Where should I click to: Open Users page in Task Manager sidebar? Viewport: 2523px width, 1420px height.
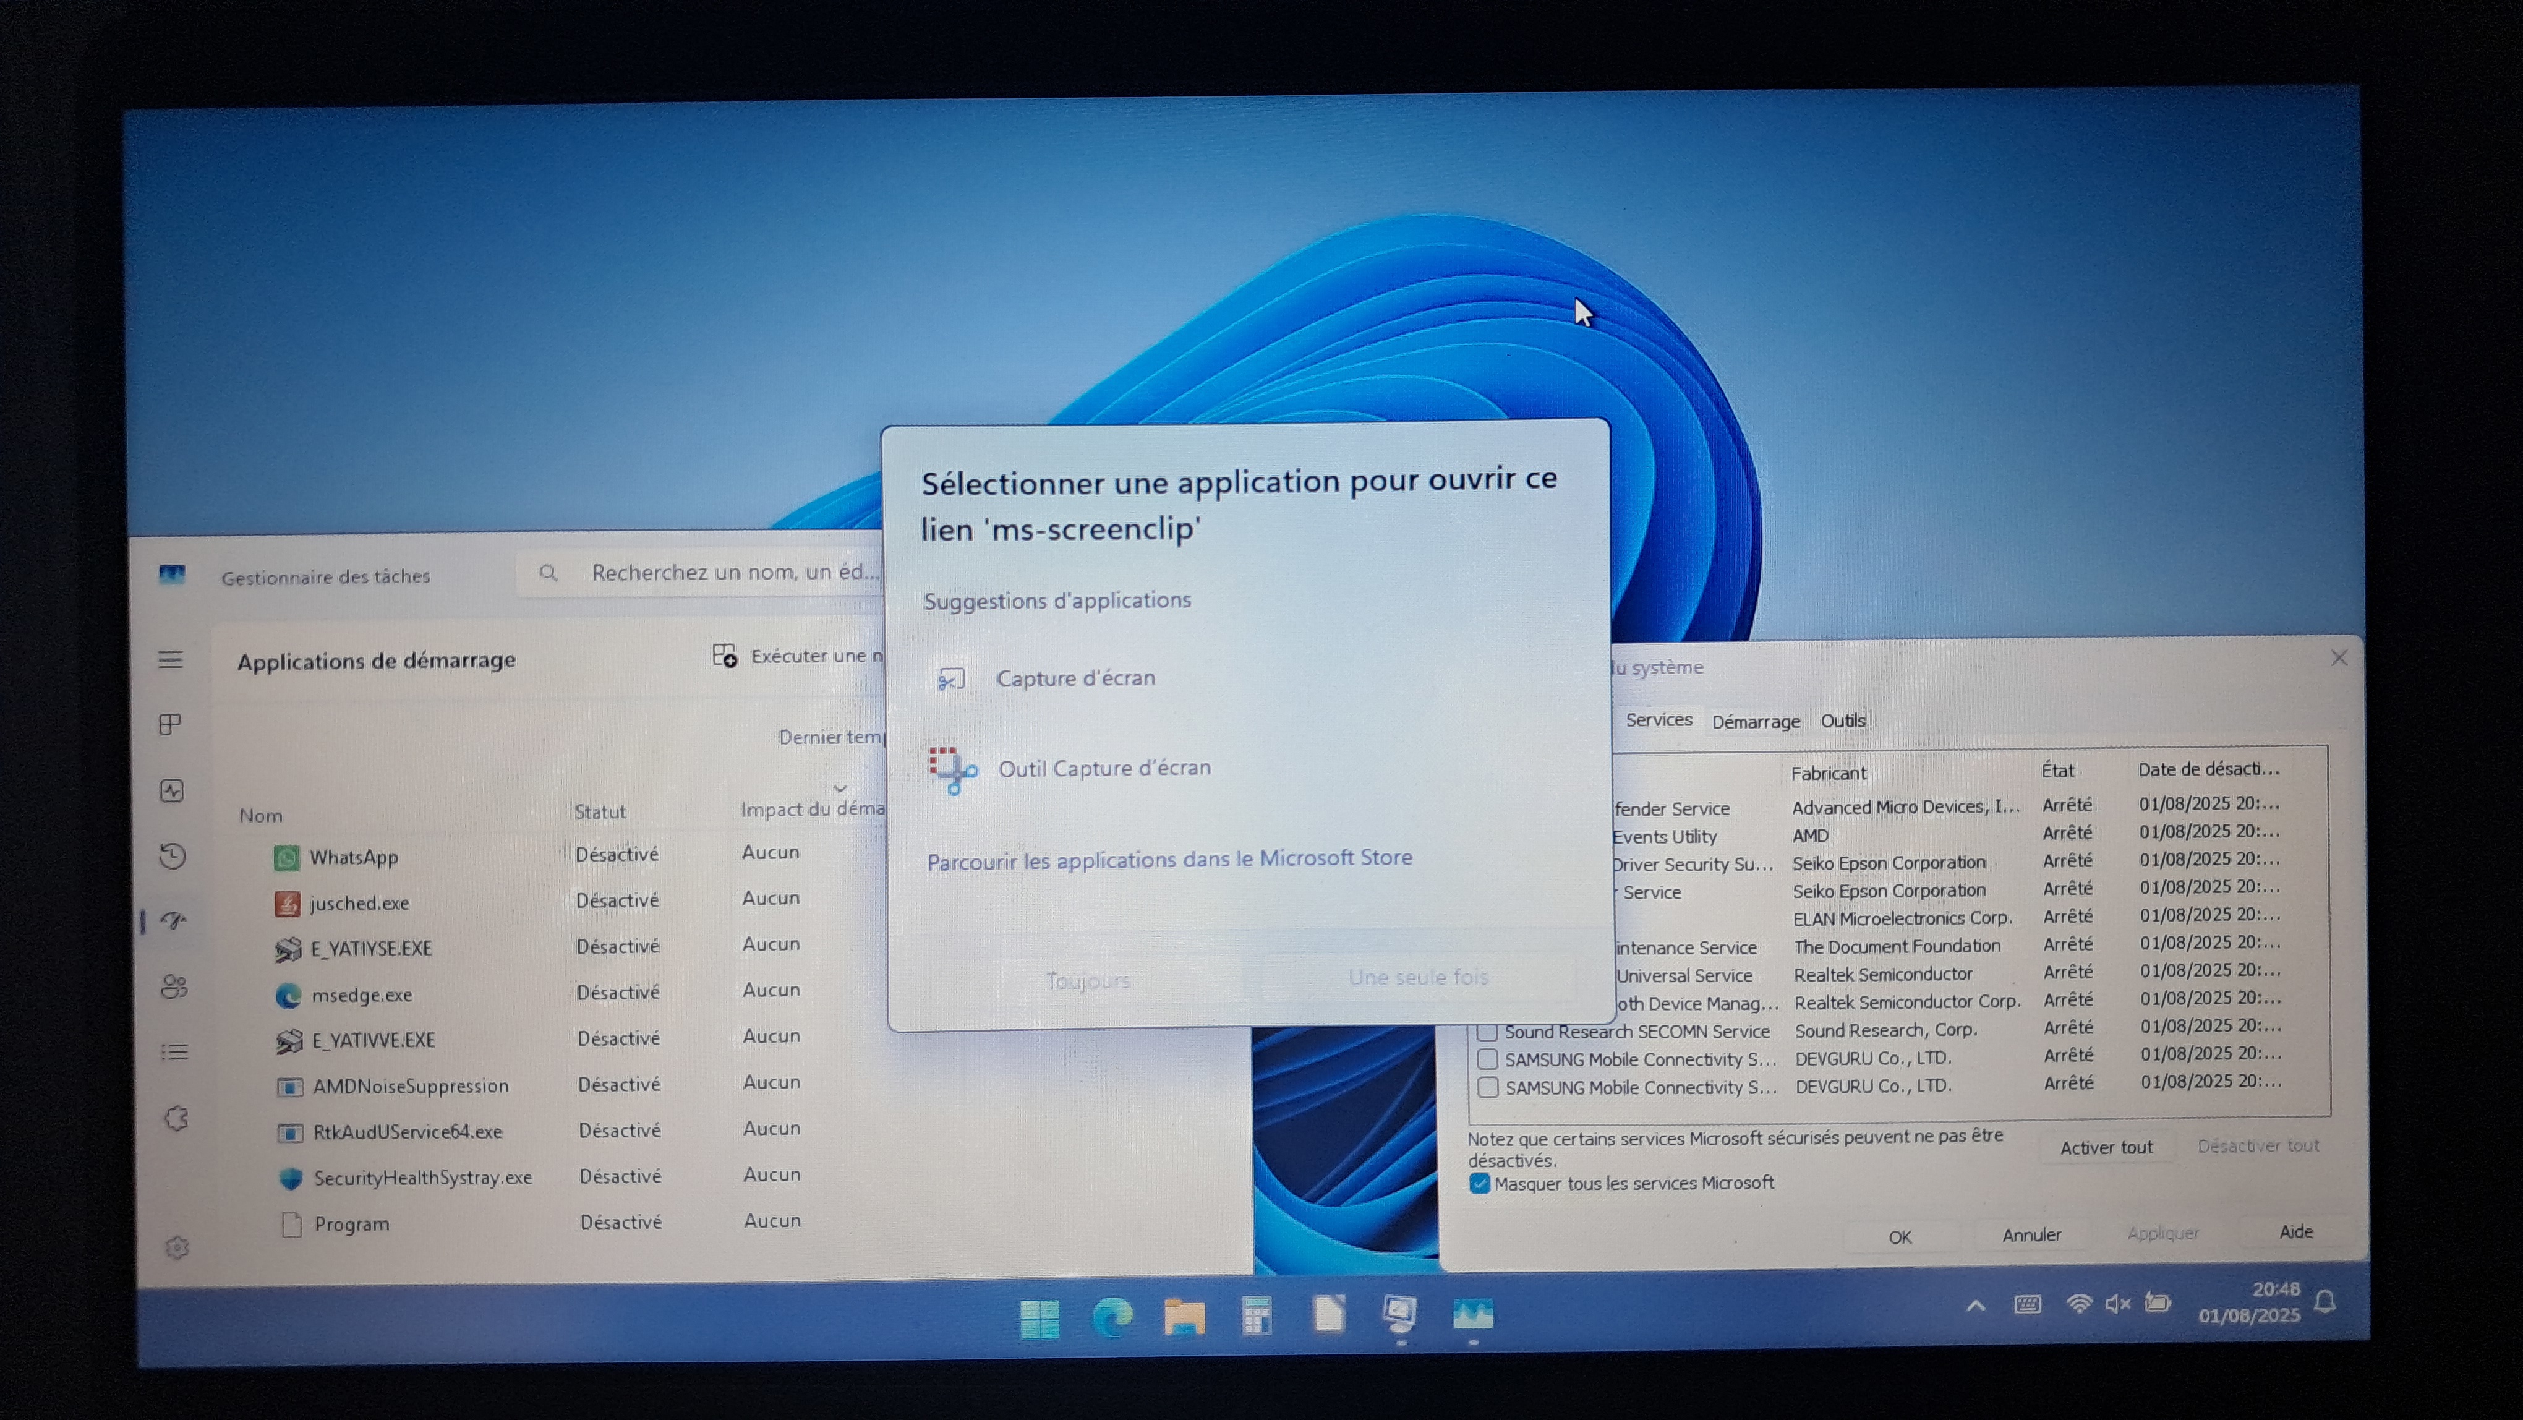pyautogui.click(x=174, y=986)
